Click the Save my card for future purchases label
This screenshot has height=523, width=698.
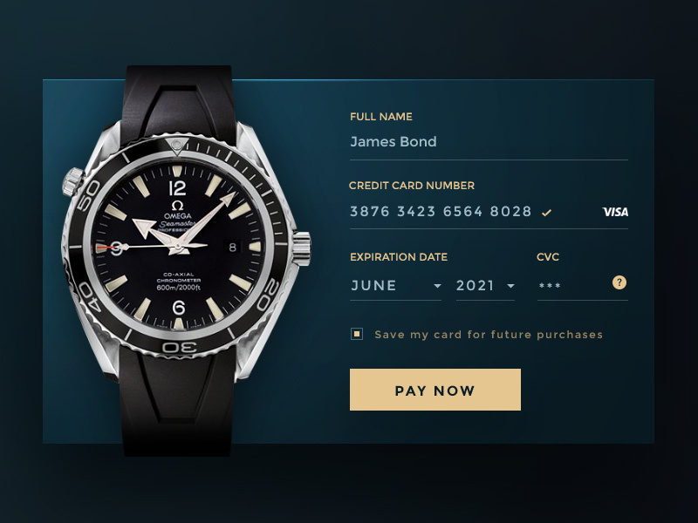tap(489, 335)
